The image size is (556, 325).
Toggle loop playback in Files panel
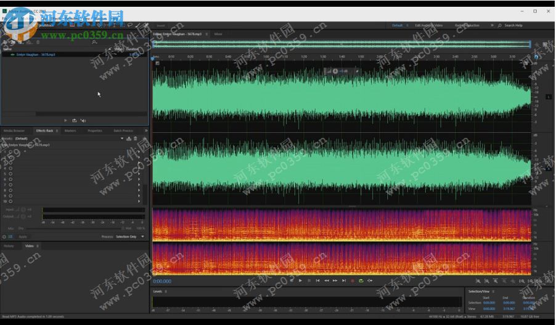tap(74, 121)
